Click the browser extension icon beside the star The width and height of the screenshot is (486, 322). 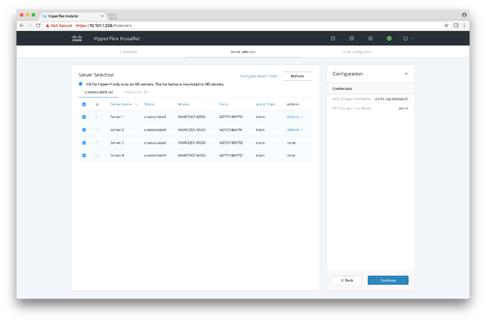click(x=456, y=26)
